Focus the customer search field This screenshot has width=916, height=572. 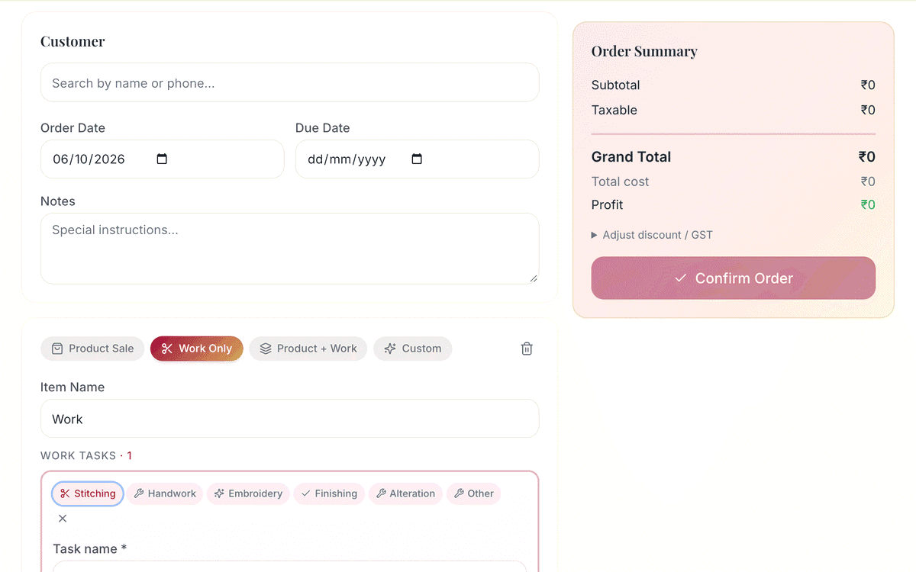(290, 82)
